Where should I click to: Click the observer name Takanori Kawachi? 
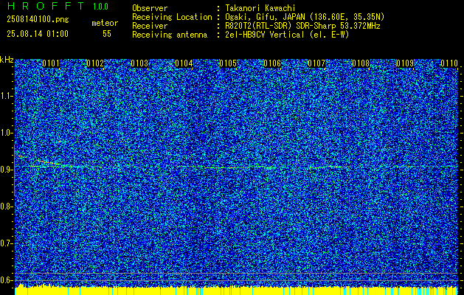point(260,8)
